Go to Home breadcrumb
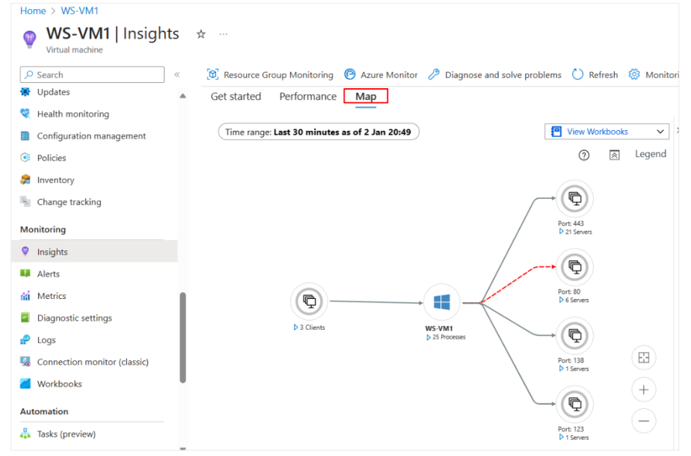 [33, 10]
